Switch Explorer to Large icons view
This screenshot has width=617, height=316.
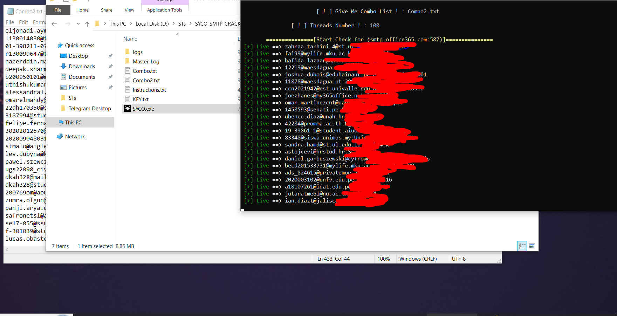(532, 246)
